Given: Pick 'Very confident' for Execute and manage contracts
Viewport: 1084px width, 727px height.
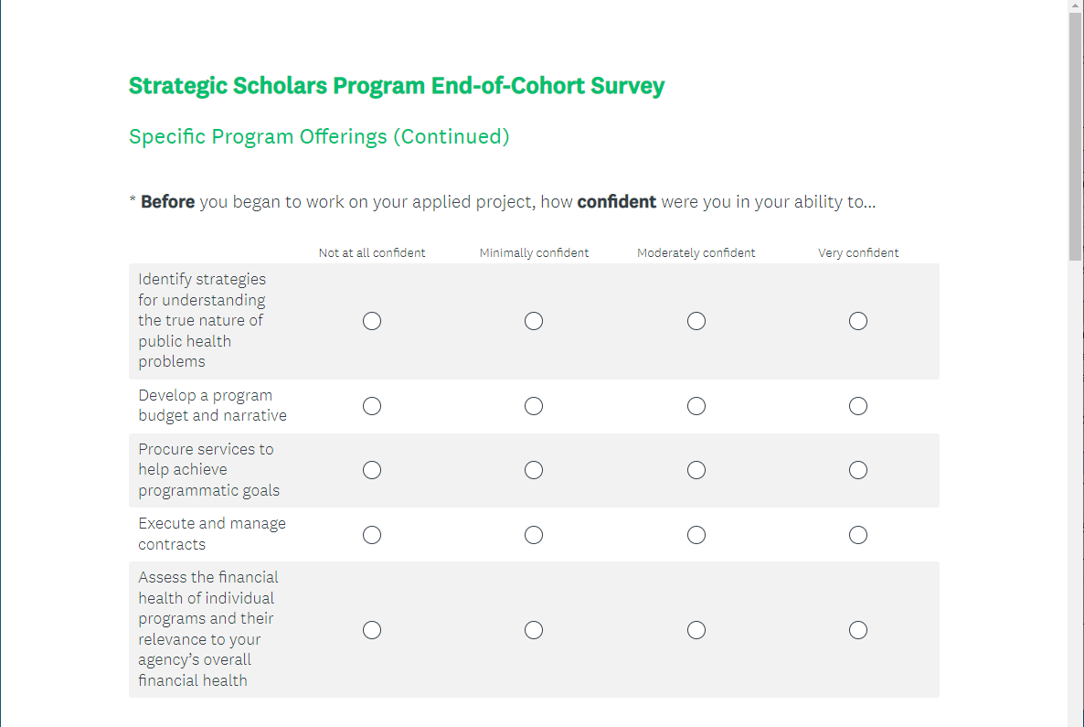Looking at the screenshot, I should (858, 535).
